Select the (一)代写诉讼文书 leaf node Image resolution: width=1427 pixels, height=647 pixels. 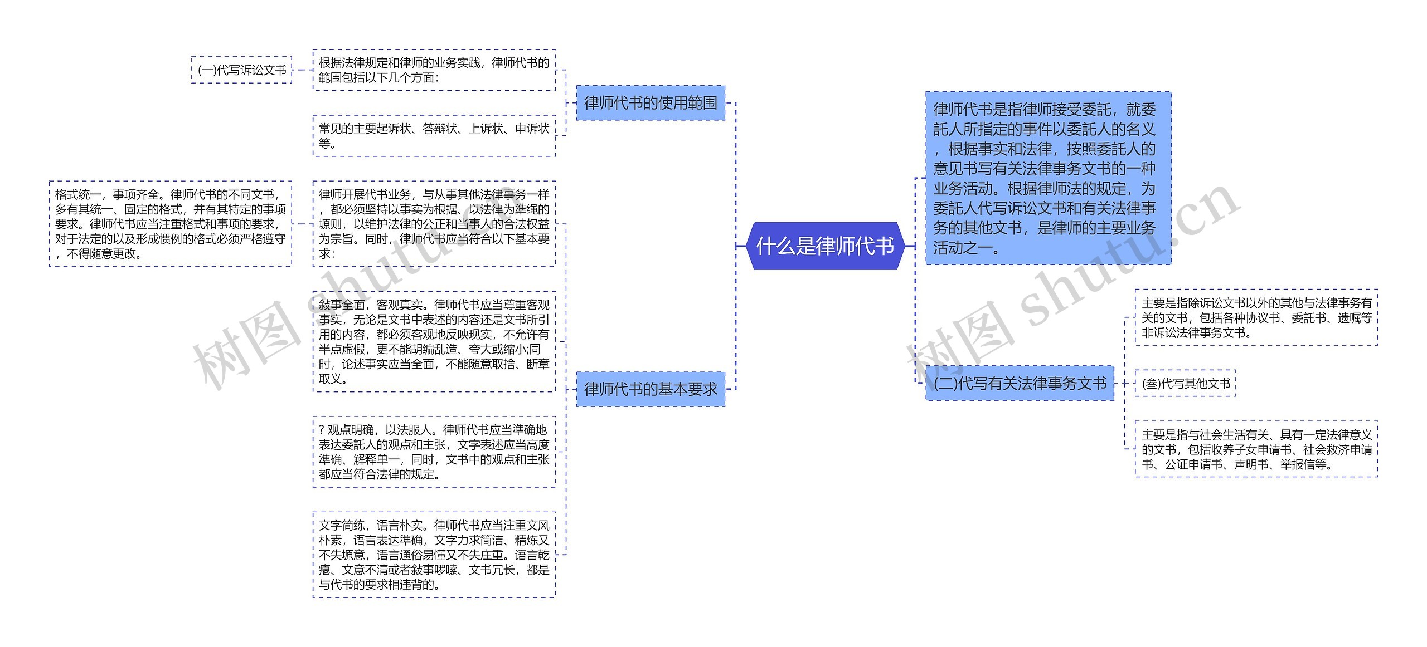tap(241, 70)
